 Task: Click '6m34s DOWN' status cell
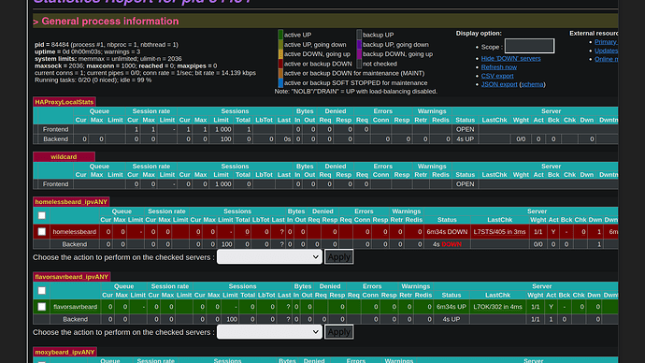click(447, 232)
